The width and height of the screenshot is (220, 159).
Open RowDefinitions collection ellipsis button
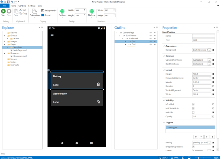pyautogui.click(x=209, y=64)
